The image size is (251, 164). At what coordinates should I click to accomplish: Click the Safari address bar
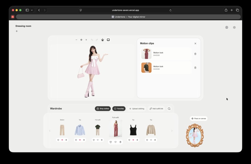pos(125,10)
